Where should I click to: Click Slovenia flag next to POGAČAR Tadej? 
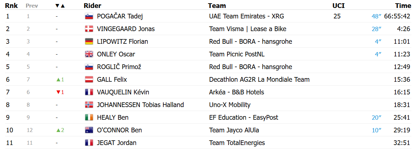(x=89, y=16)
